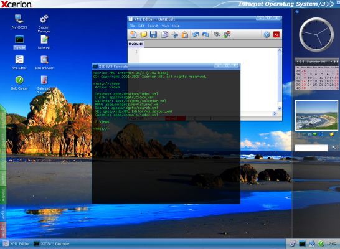Click network computer icon in system tray
Viewport: 340px width, 249px height.
(311, 244)
